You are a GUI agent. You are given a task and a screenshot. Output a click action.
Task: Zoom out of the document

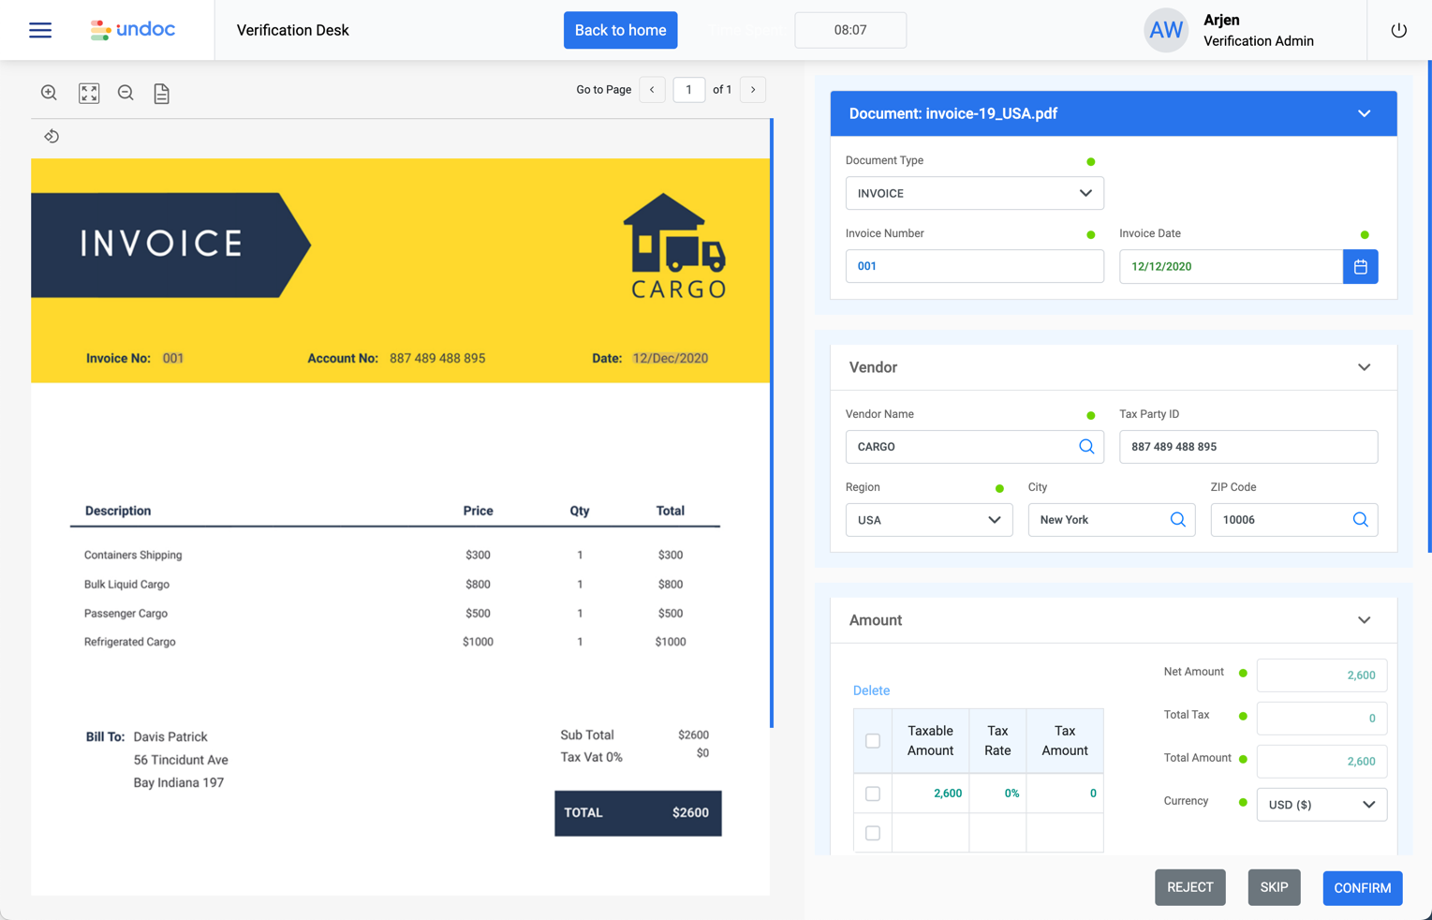point(125,93)
